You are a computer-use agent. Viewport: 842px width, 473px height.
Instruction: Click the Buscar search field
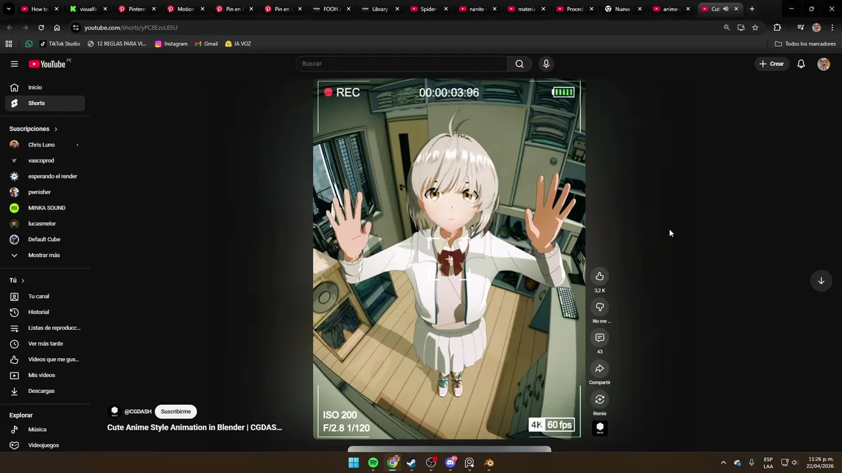point(401,64)
